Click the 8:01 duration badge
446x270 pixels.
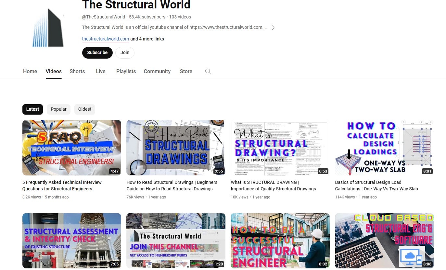[x=427, y=171]
